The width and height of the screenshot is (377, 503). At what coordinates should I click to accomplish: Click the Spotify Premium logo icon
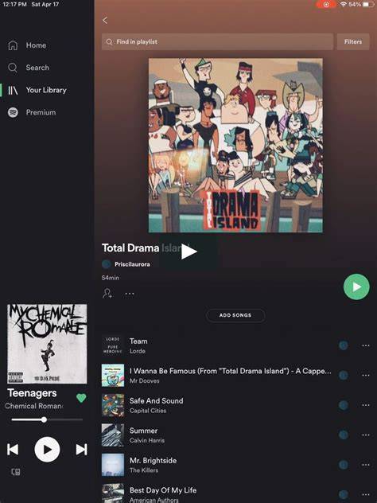click(x=13, y=112)
